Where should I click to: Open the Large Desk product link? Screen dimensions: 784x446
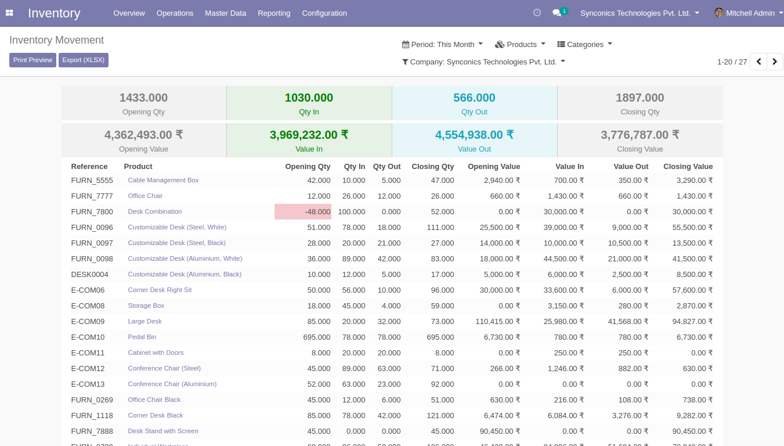(144, 322)
